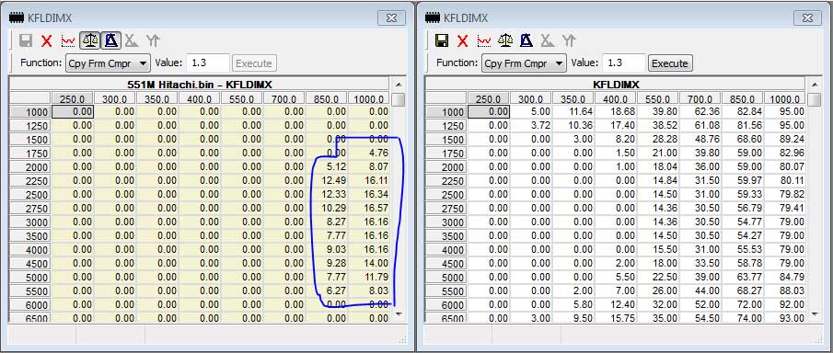Select the 16.57 cell in the left table

tap(369, 209)
